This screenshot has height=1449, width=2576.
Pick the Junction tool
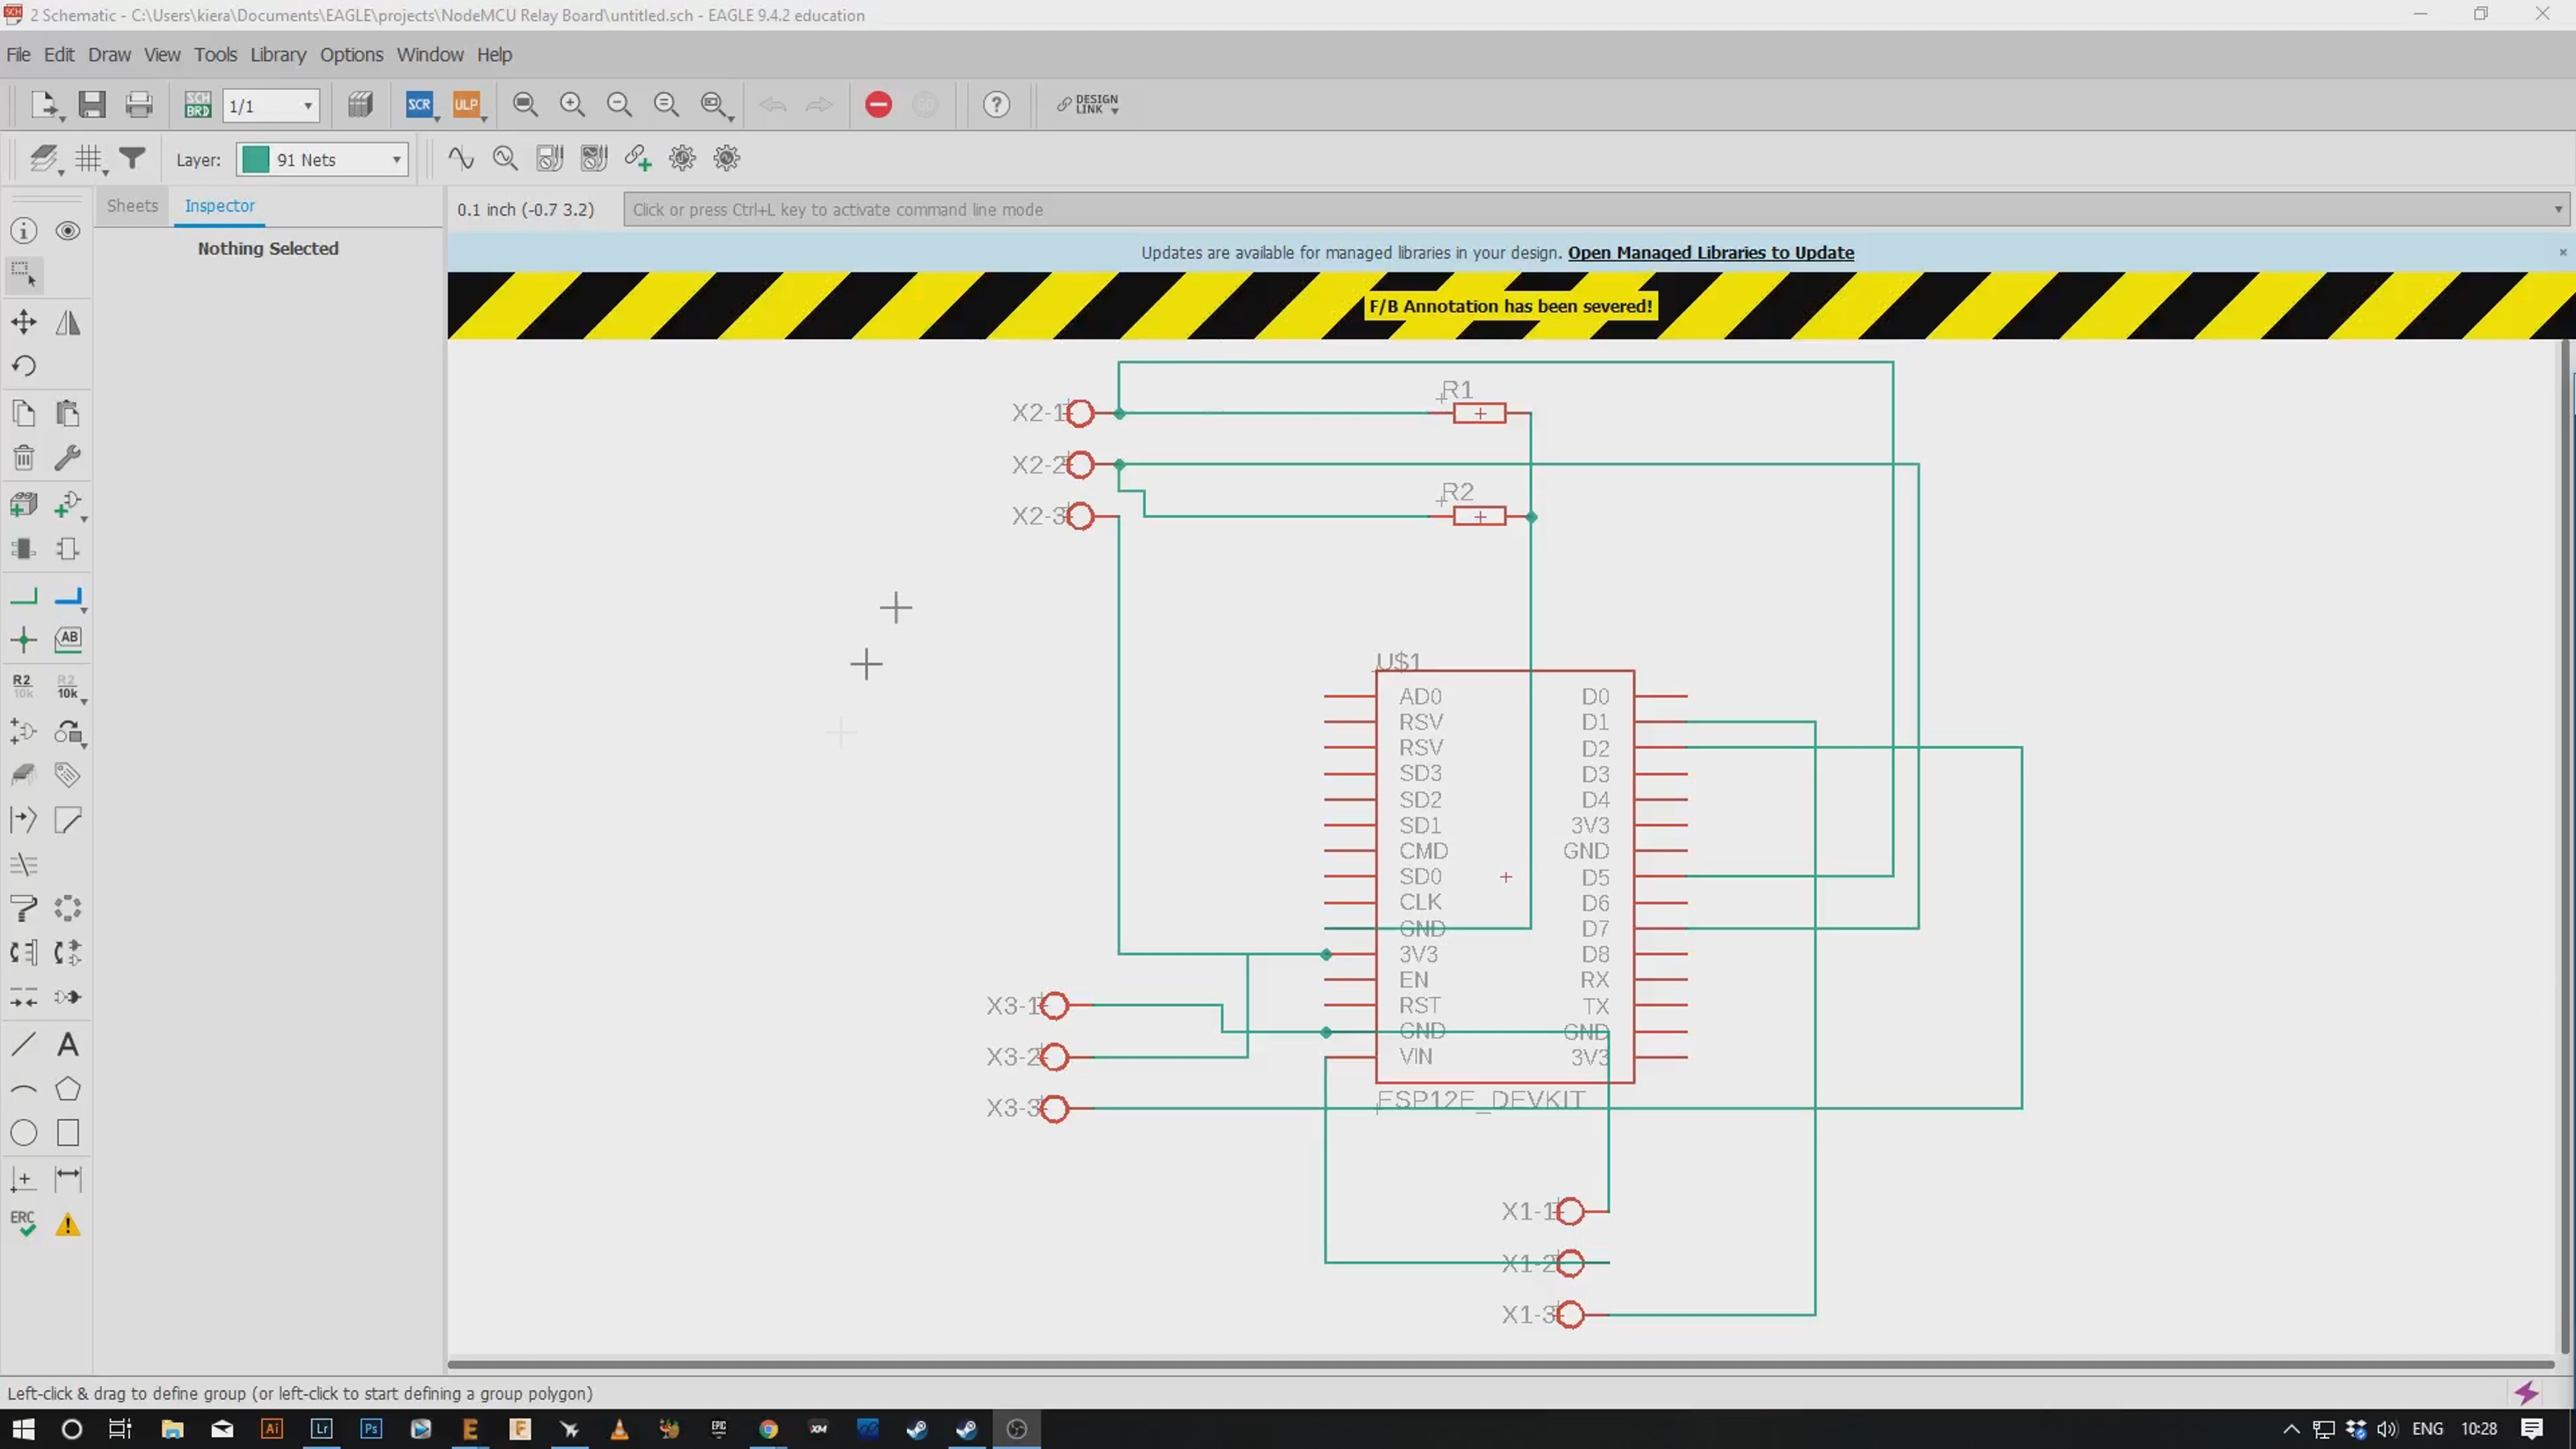23,640
